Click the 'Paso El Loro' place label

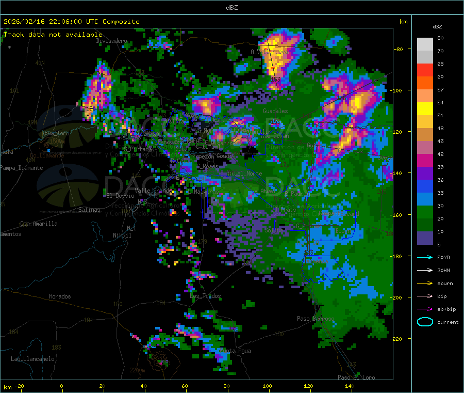(x=356, y=378)
